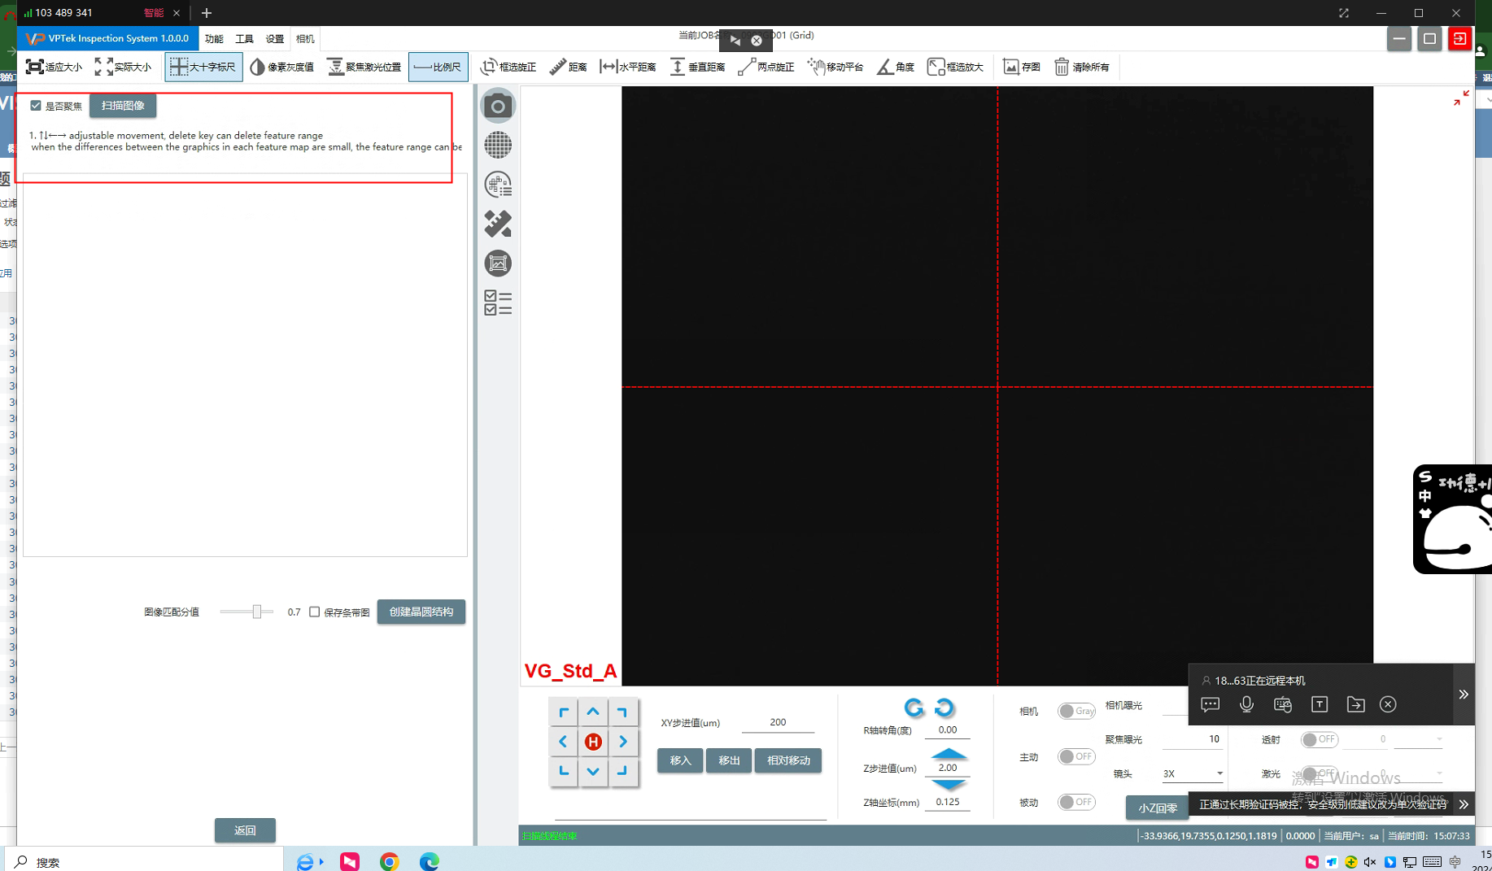Expand the security notice chevron
Viewport: 1492px width, 871px height.
[x=1463, y=804]
